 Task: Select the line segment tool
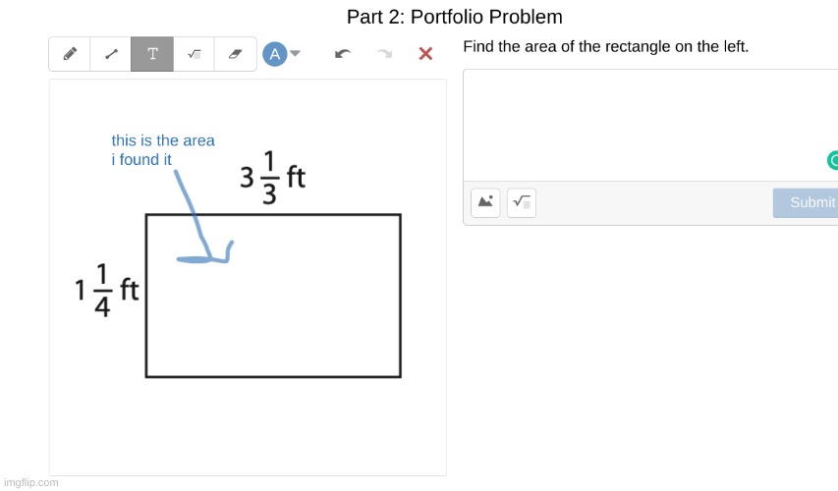pyautogui.click(x=111, y=54)
